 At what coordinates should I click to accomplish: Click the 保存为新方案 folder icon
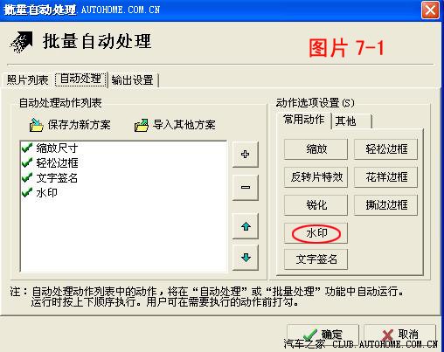click(36, 125)
